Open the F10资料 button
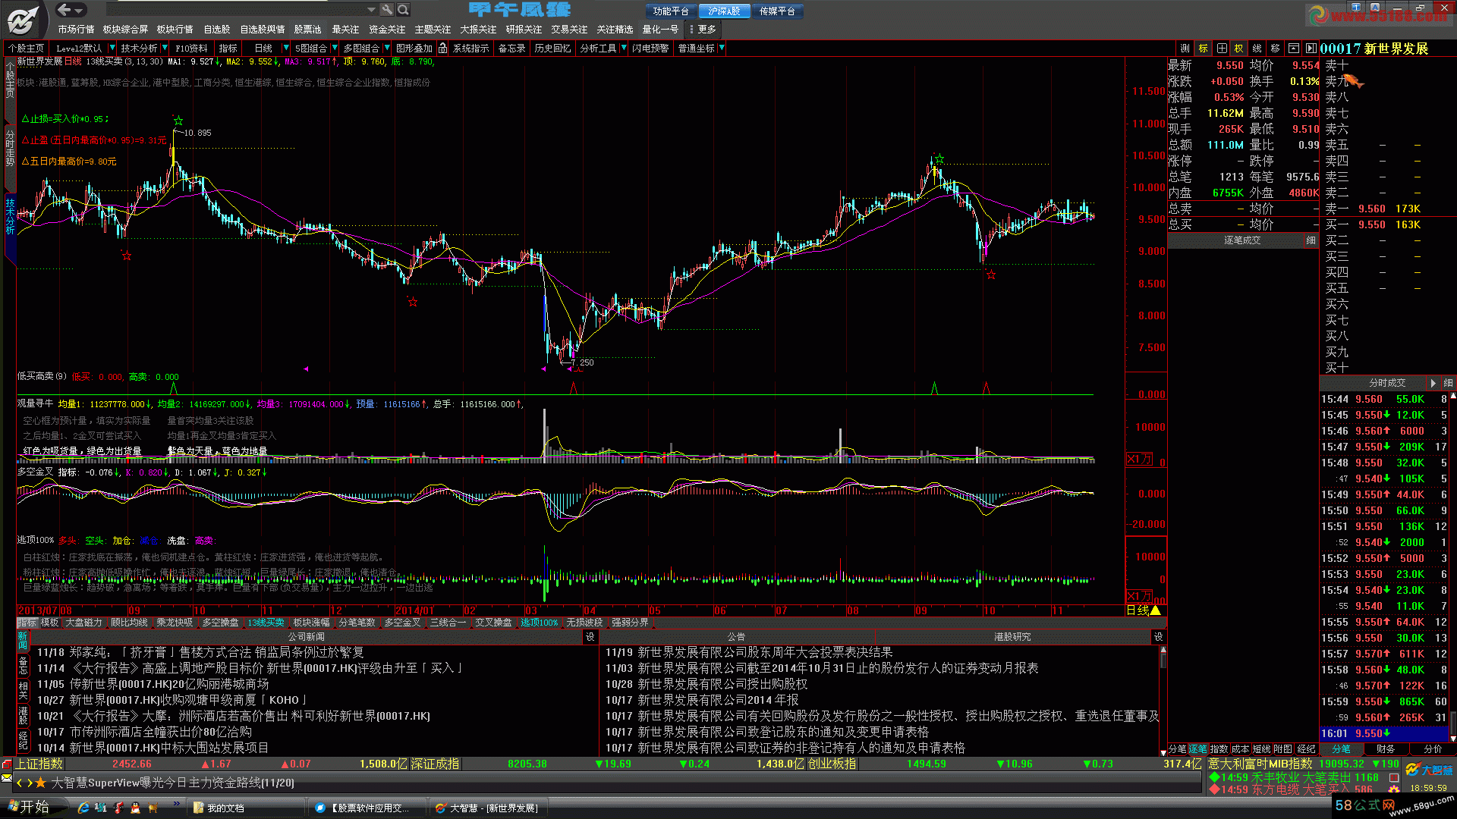Viewport: 1457px width, 819px height. point(191,48)
